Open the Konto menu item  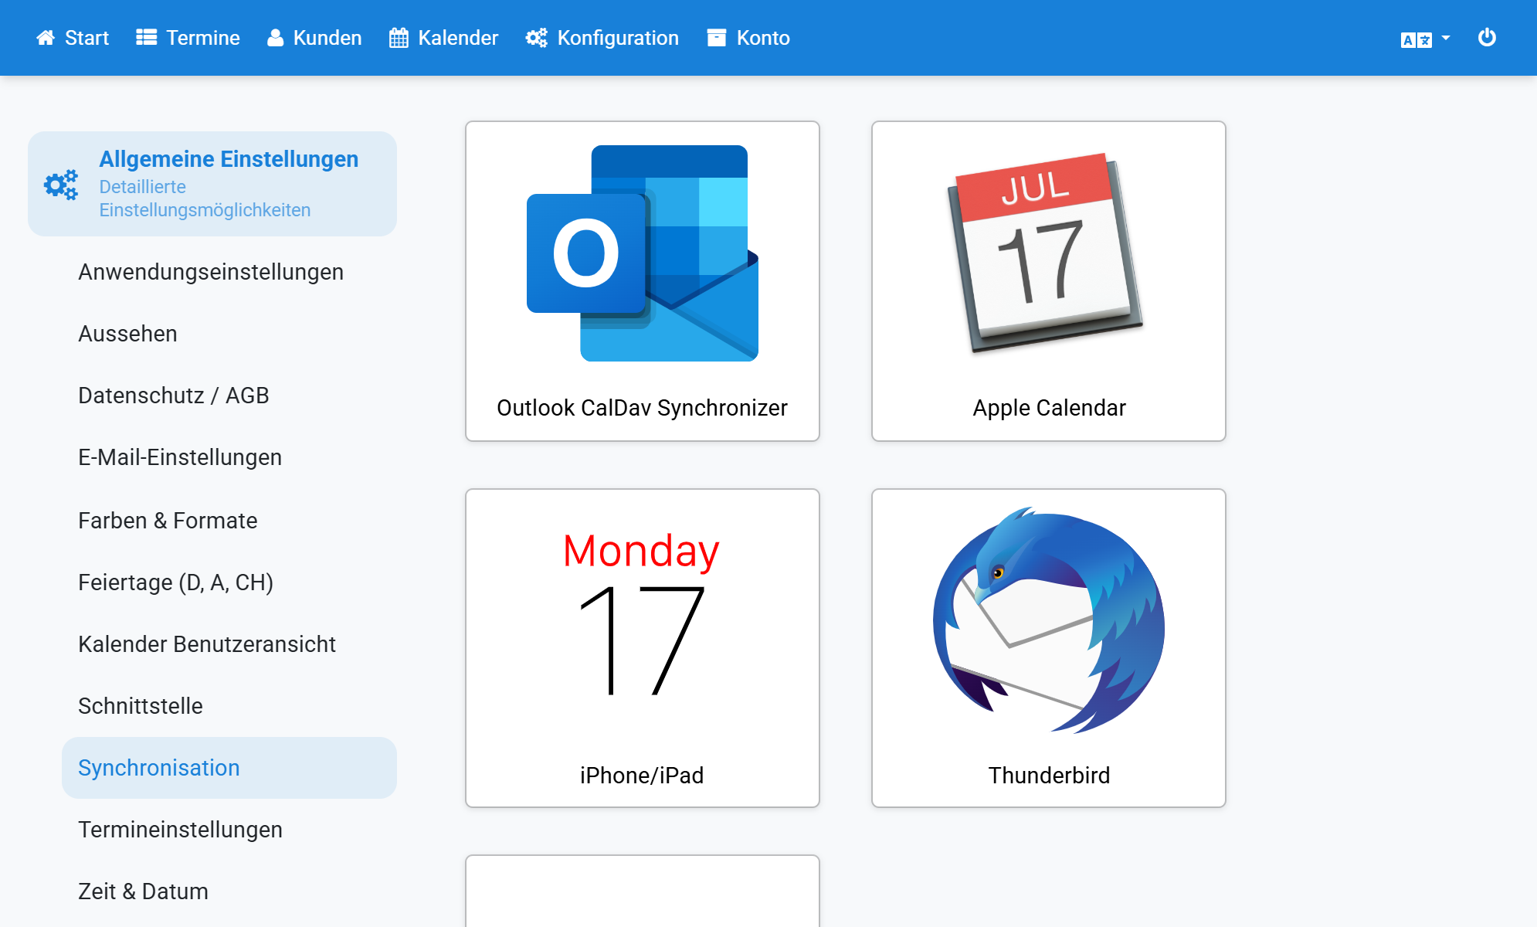click(748, 38)
